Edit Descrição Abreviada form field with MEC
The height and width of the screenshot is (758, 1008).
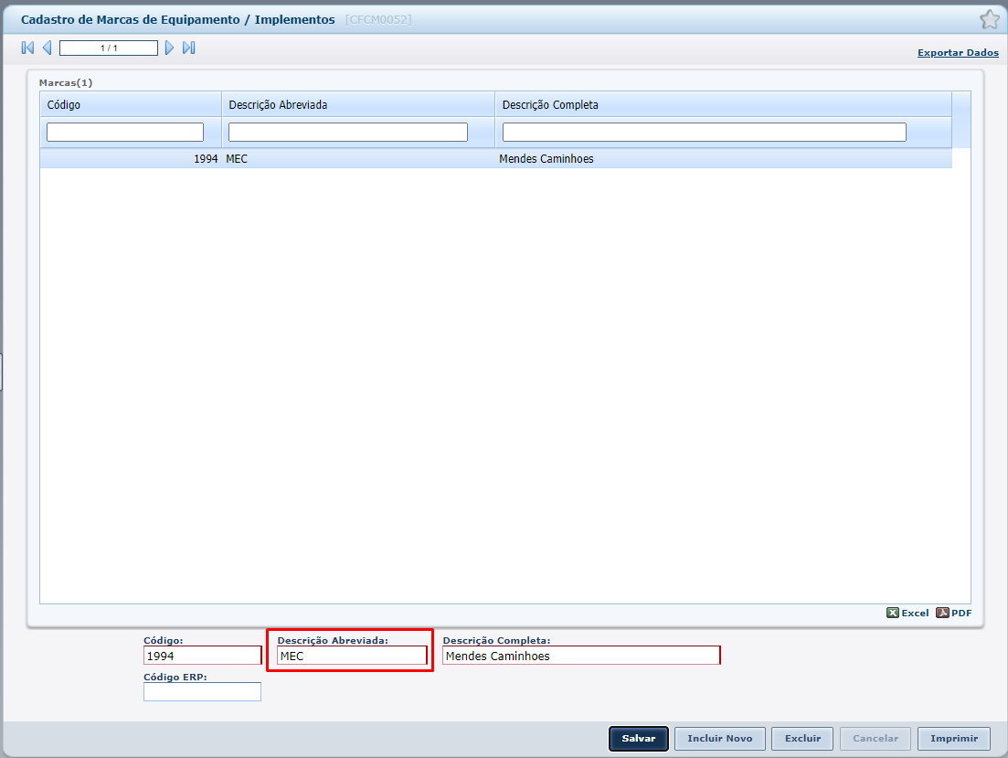(352, 656)
